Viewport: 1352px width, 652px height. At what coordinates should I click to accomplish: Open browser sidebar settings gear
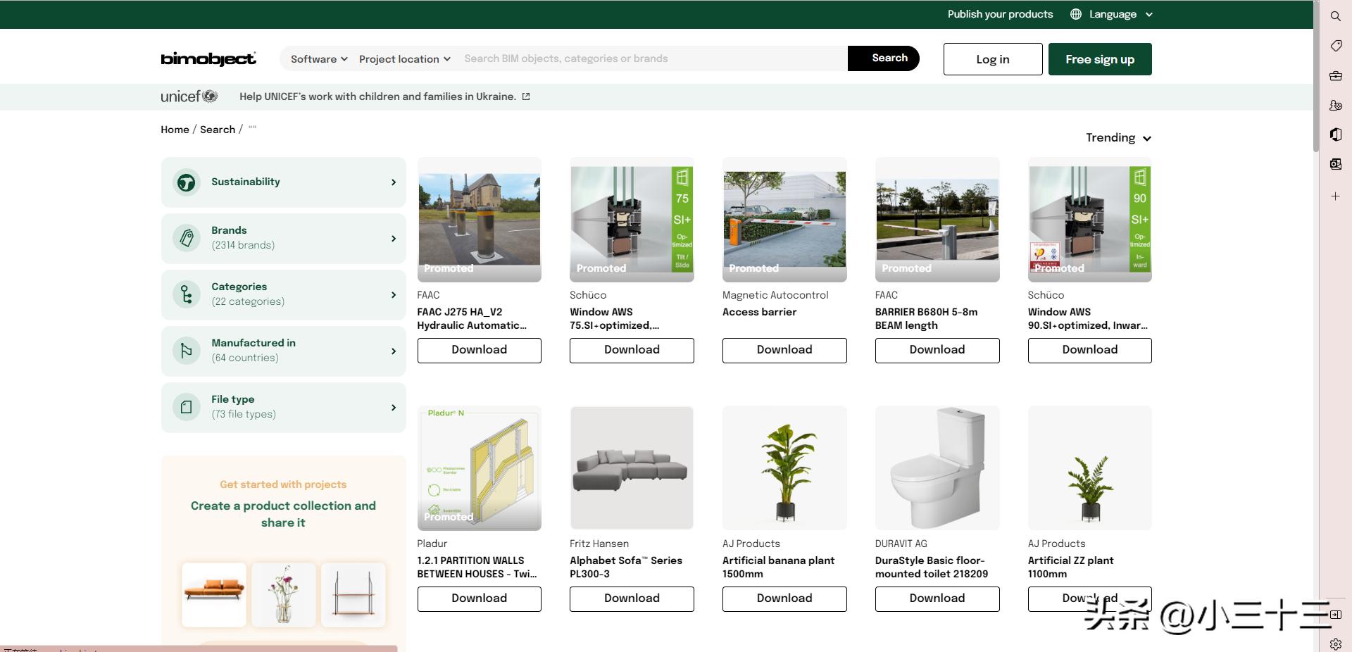pos(1335,644)
